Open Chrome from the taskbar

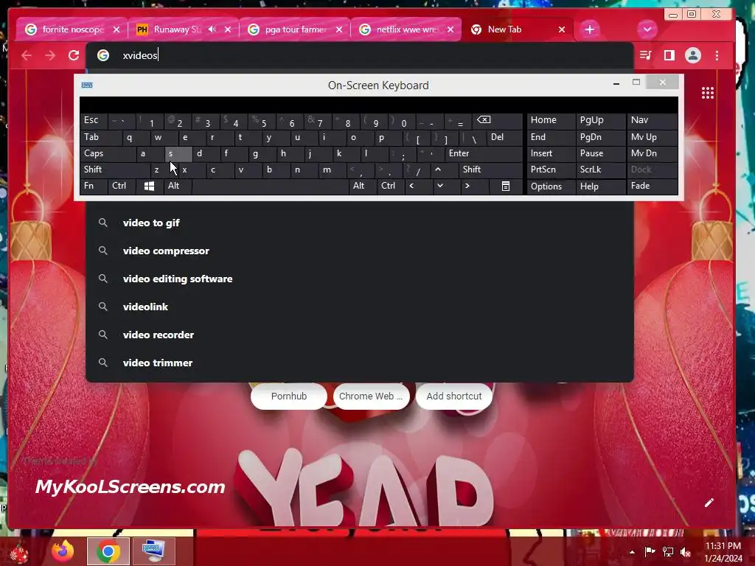point(108,551)
